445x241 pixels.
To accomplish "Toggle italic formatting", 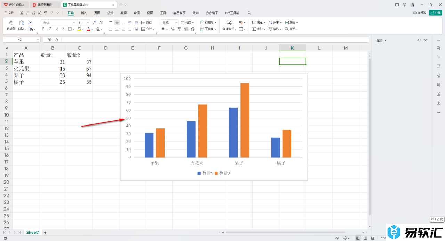I will point(50,29).
